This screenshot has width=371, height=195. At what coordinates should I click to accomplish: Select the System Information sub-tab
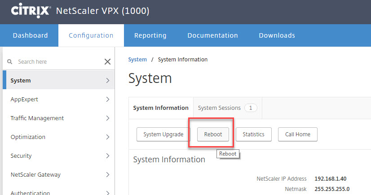click(x=161, y=108)
